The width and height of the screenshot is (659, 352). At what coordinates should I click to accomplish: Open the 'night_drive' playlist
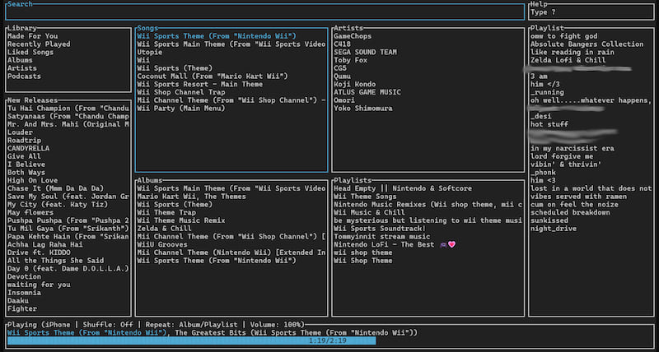click(x=554, y=229)
